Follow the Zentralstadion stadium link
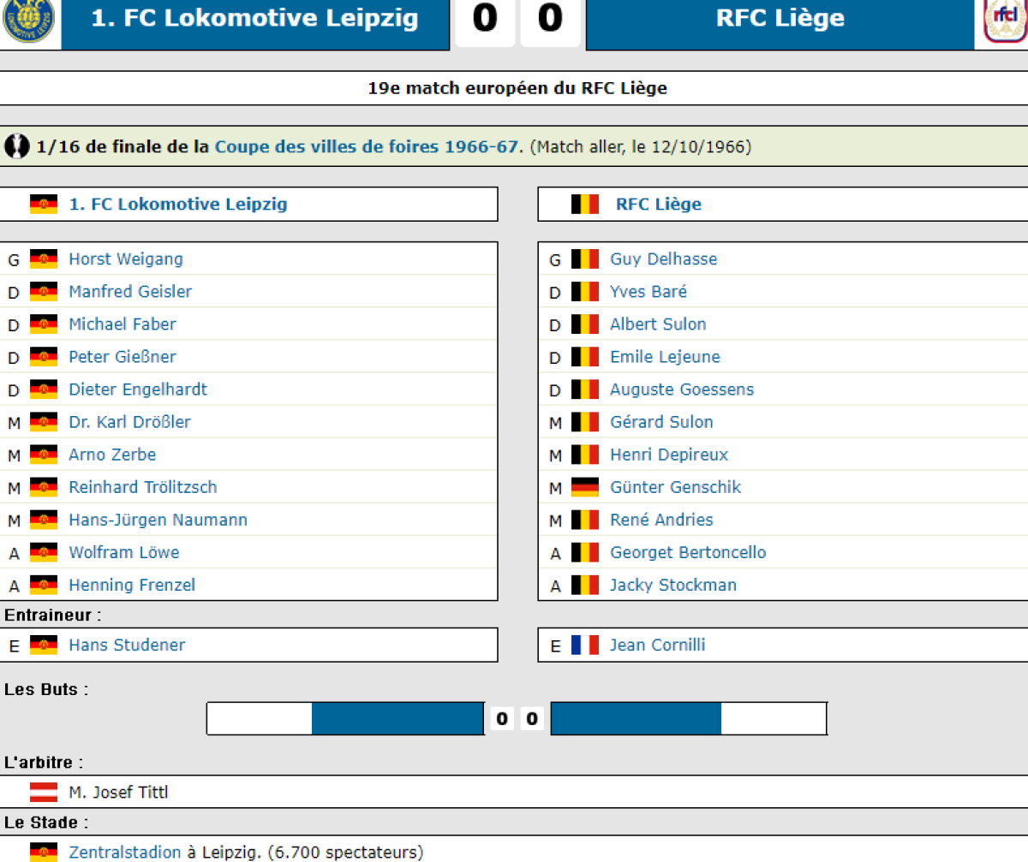 pyautogui.click(x=125, y=853)
